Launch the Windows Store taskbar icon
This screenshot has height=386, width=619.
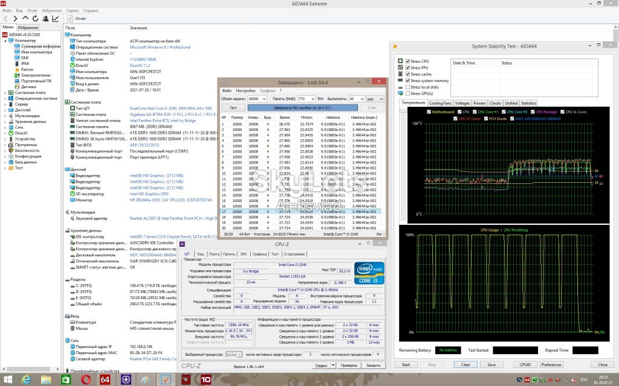66,380
